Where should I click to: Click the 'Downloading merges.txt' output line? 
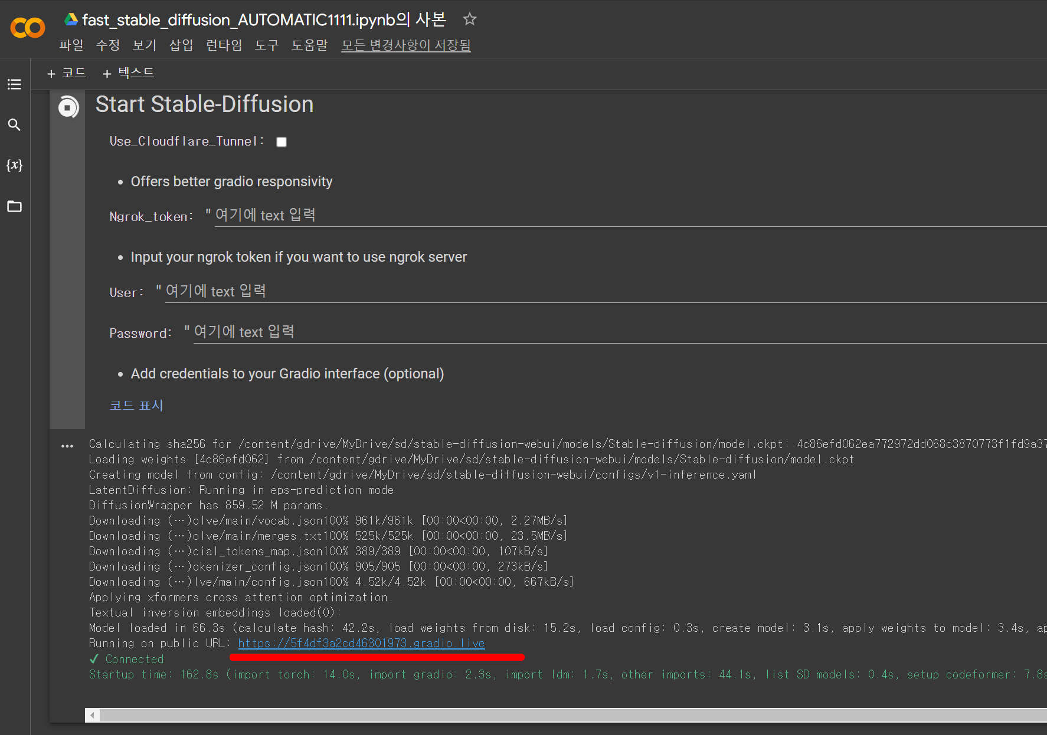click(328, 536)
